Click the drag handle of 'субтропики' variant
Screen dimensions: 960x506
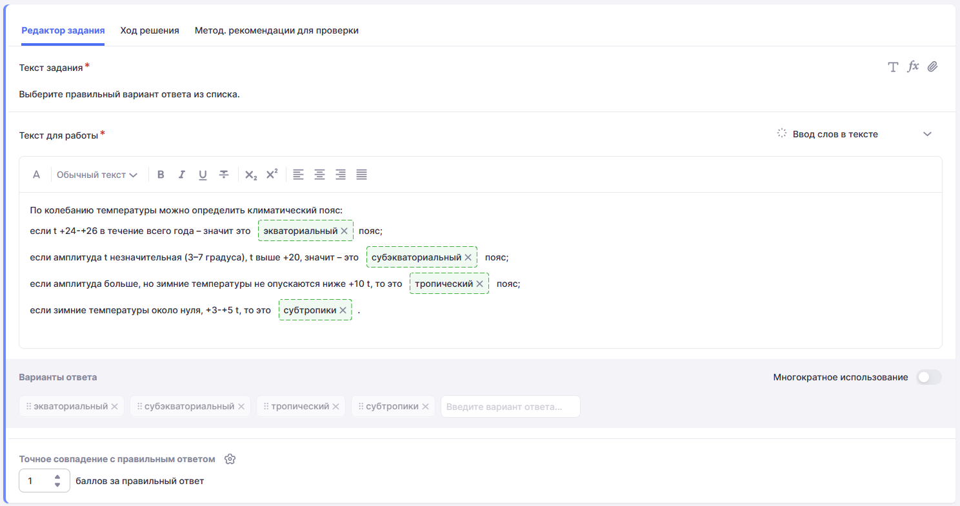pos(361,407)
